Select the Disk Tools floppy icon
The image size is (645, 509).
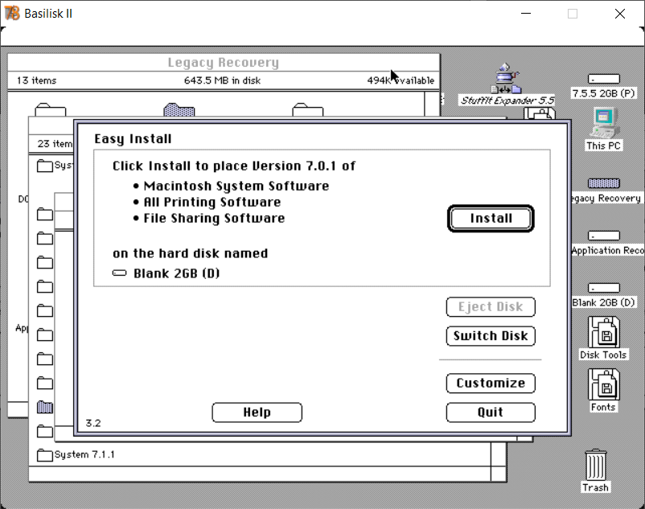click(x=603, y=332)
